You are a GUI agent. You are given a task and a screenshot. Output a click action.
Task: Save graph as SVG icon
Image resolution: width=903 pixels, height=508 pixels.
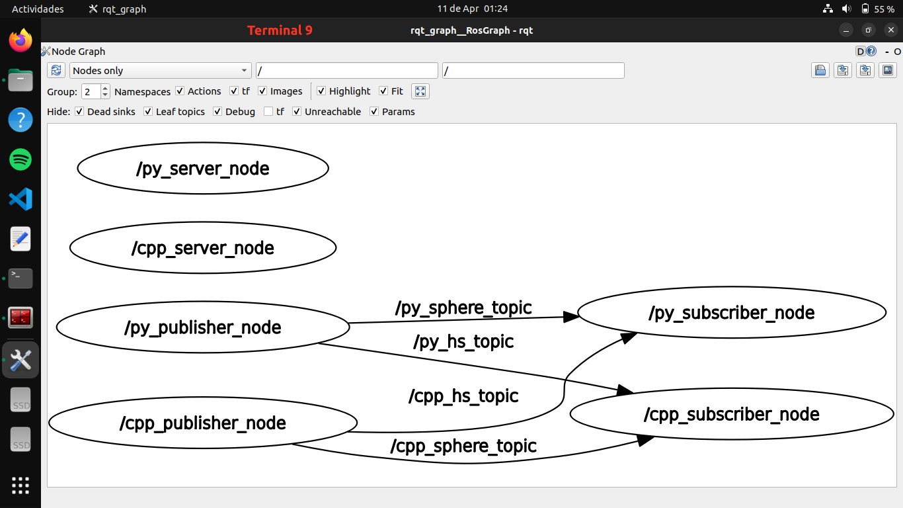pyautogui.click(x=865, y=71)
